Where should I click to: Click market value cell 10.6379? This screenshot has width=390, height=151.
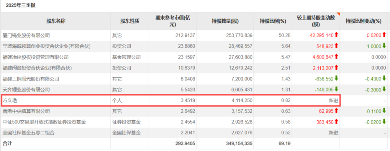pyautogui.click(x=187, y=68)
